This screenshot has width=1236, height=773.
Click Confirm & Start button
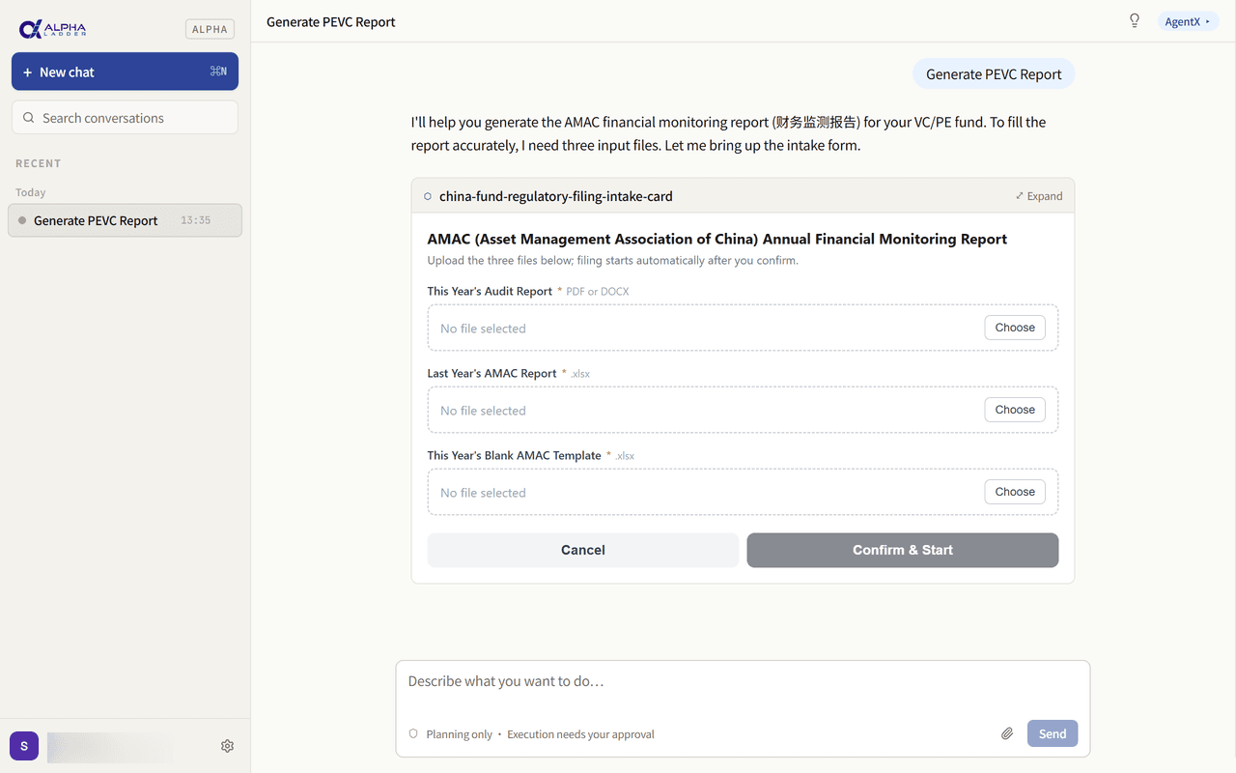pyautogui.click(x=903, y=550)
